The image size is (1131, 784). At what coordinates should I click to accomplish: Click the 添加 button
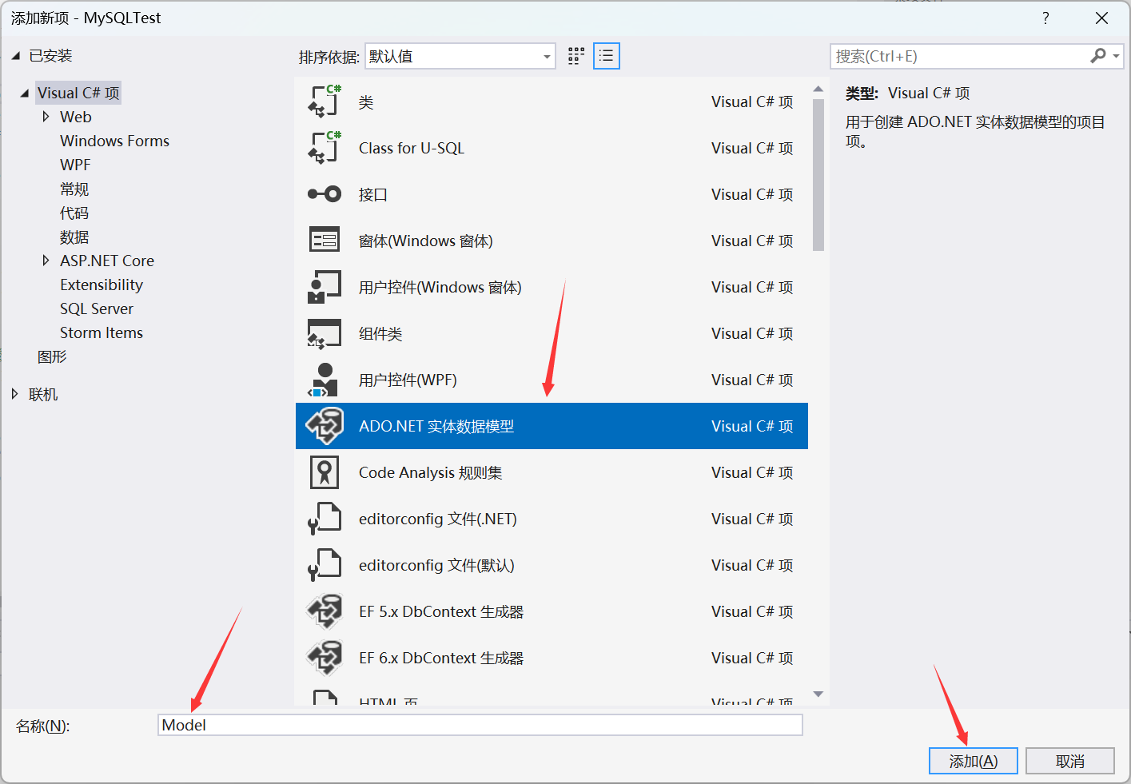pos(973,760)
